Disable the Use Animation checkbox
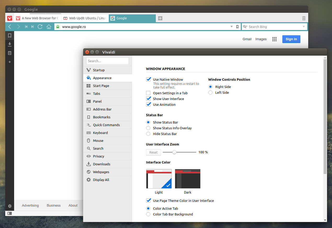Image resolution: width=332 pixels, height=228 pixels. click(148, 104)
